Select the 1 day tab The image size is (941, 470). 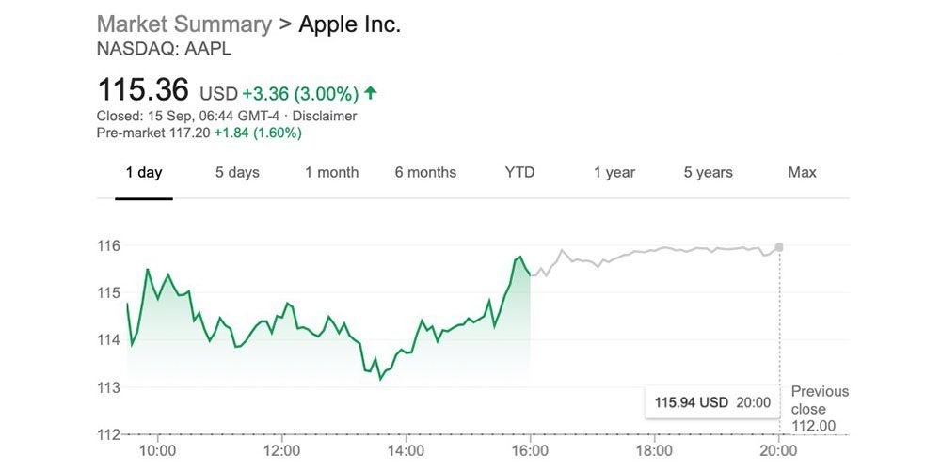(144, 173)
